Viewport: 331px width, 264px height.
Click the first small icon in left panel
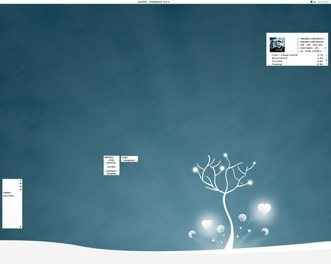pos(21,180)
